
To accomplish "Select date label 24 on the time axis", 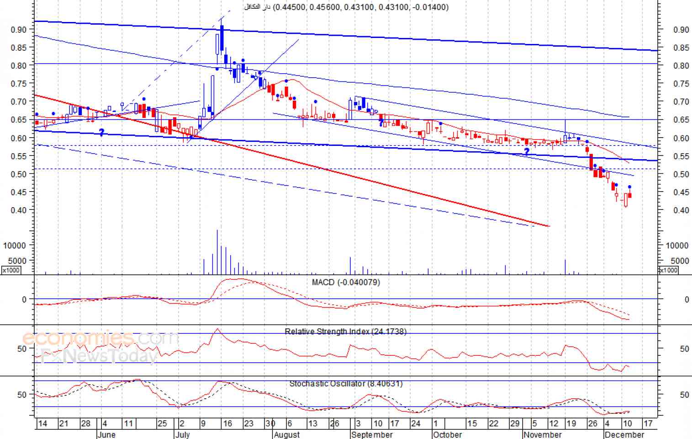I will pos(416,423).
